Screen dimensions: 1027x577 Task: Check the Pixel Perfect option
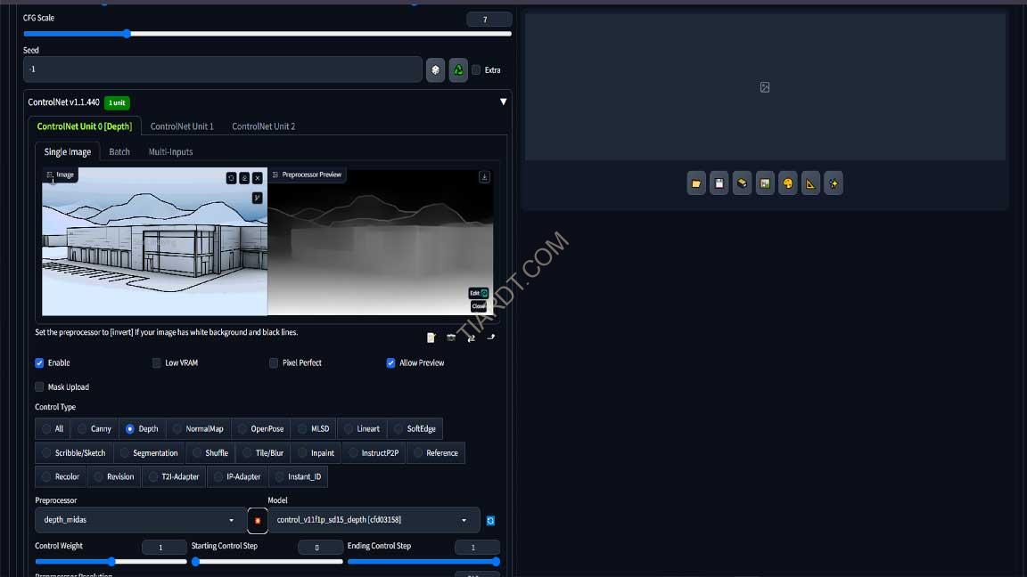(x=274, y=362)
